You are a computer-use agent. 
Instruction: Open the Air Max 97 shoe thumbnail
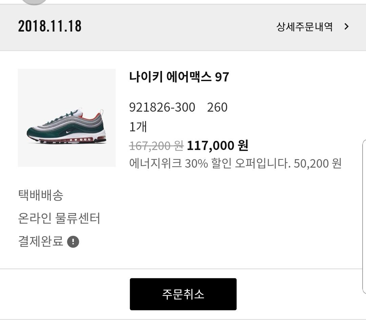pyautogui.click(x=67, y=118)
